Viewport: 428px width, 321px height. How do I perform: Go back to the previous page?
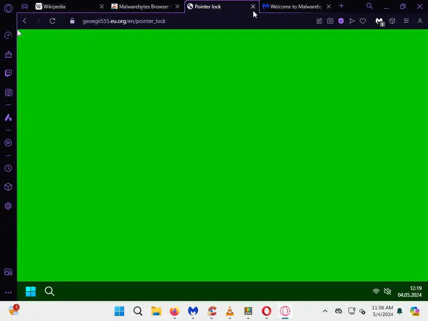25,21
